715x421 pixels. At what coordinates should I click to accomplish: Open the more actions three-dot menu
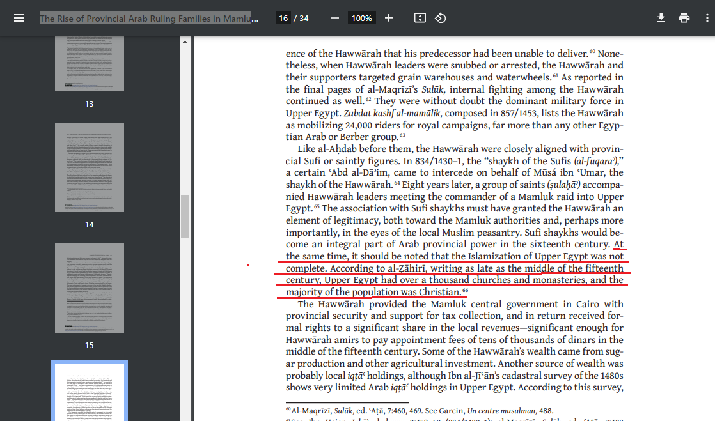(x=707, y=19)
